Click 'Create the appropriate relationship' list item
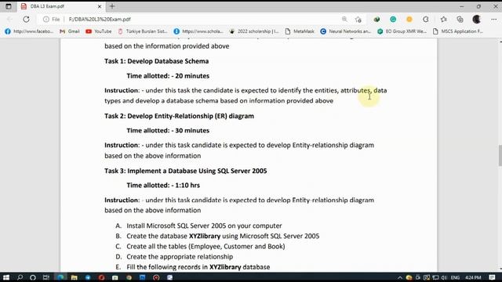The height and width of the screenshot is (282, 502). pyautogui.click(x=180, y=256)
